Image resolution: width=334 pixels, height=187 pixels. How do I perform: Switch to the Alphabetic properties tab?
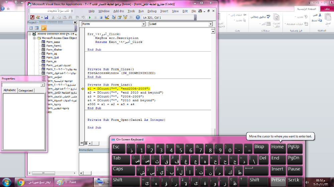tap(10, 90)
